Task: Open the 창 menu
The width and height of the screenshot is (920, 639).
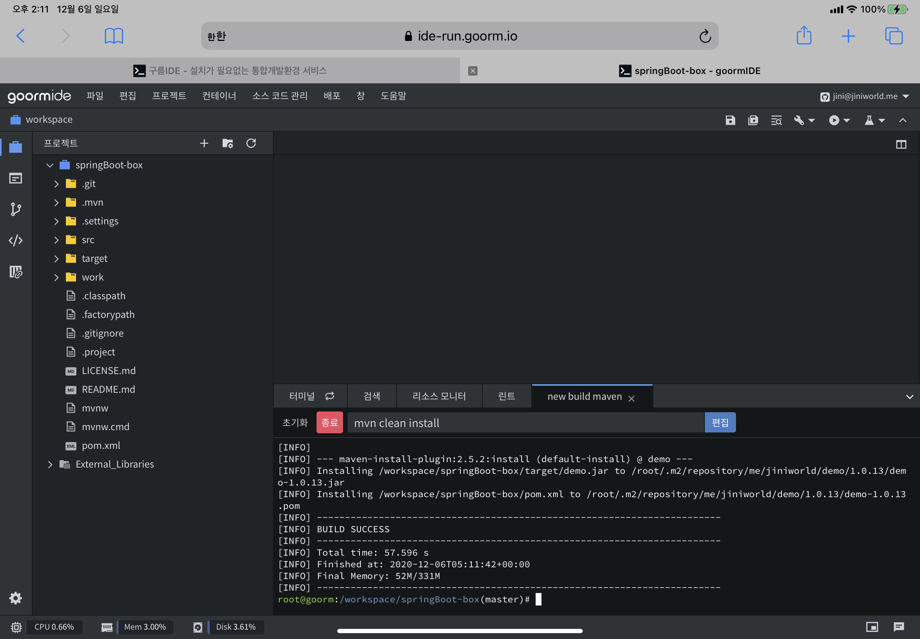Action: [361, 96]
